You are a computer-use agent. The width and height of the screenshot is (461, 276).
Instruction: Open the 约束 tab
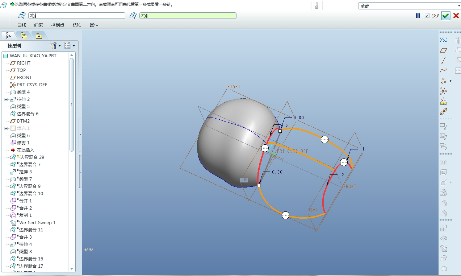(38, 25)
